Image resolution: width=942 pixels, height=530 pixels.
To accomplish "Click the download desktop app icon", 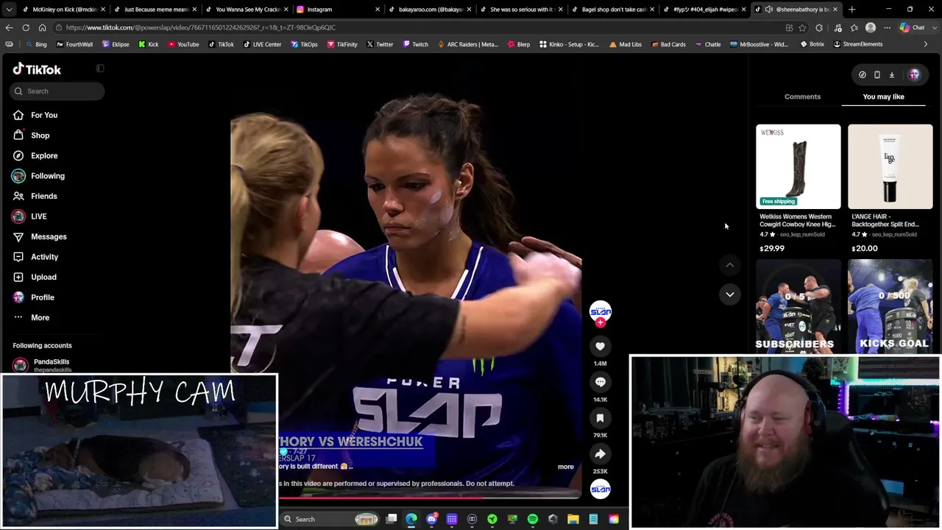I will (891, 74).
